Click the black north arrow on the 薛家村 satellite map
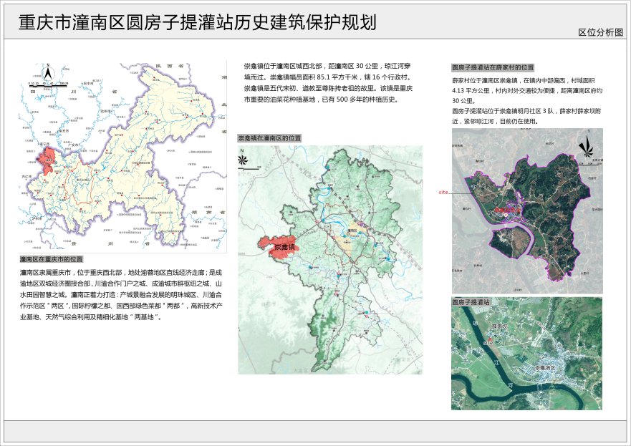 pos(587,145)
